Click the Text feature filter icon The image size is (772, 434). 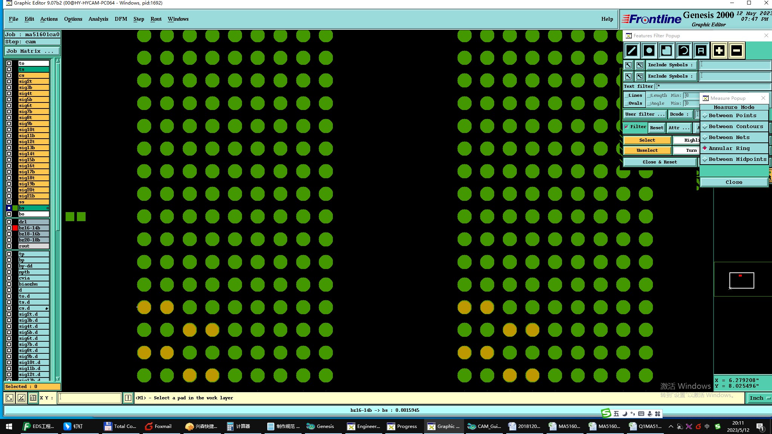[701, 50]
